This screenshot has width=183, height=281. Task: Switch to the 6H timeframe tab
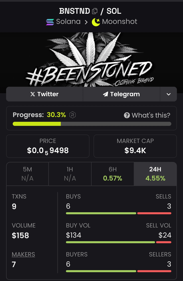click(x=112, y=174)
